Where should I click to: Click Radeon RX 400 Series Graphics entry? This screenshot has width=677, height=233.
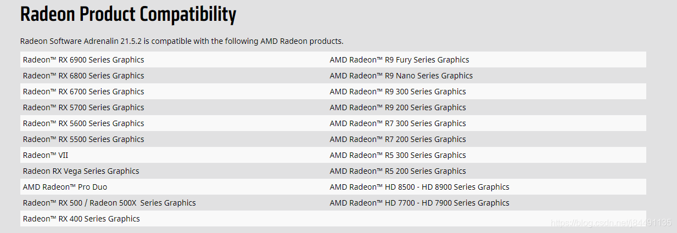coord(81,219)
